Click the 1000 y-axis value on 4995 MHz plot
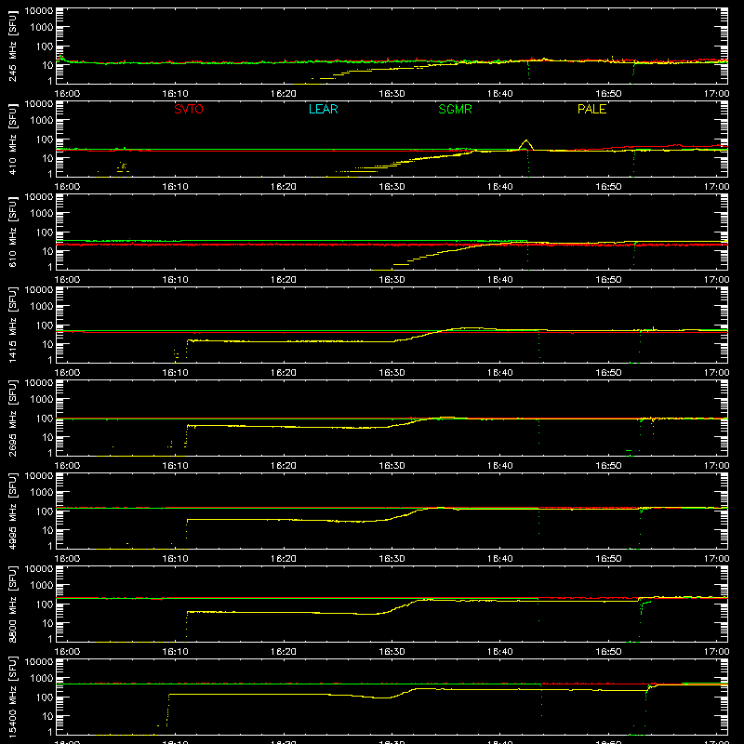 click(x=42, y=493)
